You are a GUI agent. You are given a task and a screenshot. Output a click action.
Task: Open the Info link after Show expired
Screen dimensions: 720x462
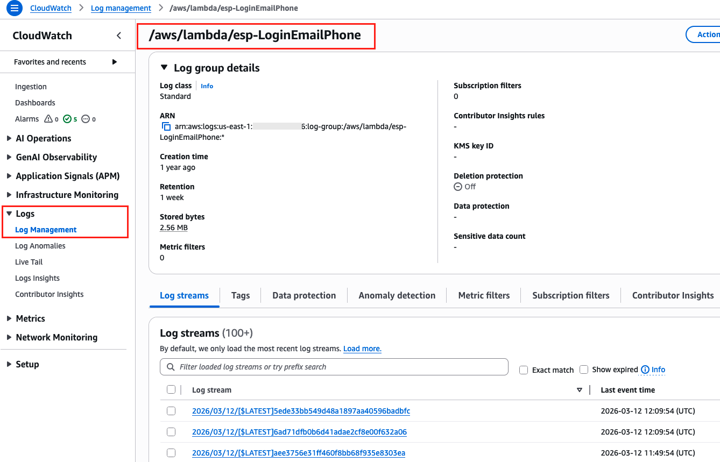click(x=658, y=369)
